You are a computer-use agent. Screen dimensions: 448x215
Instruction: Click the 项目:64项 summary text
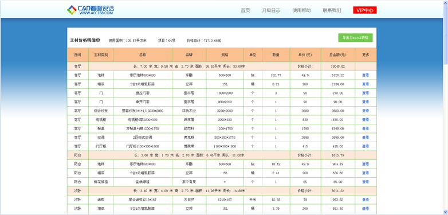point(167,41)
